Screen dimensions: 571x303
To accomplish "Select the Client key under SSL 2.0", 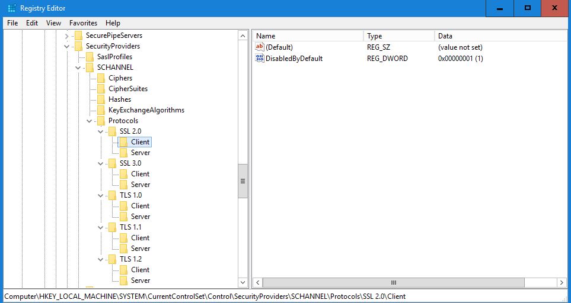I will tap(140, 142).
